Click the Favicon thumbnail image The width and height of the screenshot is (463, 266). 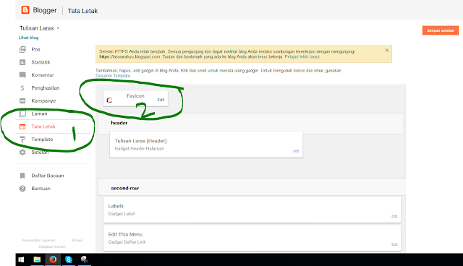[x=109, y=100]
